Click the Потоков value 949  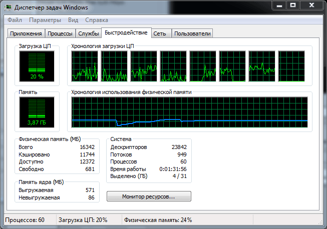[182, 154]
